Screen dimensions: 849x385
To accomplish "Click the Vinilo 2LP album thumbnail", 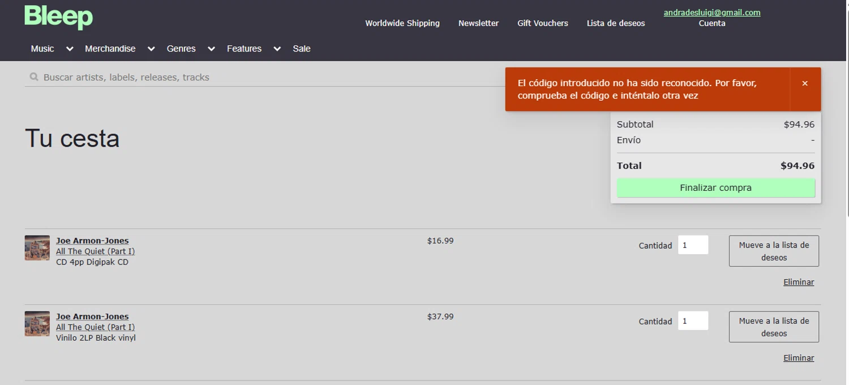I will [37, 324].
